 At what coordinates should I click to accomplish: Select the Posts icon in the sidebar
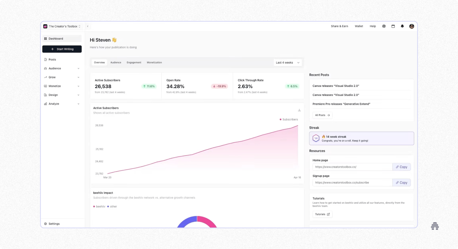click(45, 59)
